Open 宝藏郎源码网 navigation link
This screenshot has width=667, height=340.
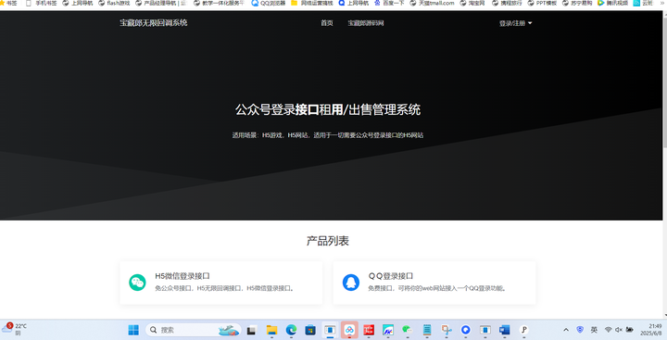coord(366,23)
